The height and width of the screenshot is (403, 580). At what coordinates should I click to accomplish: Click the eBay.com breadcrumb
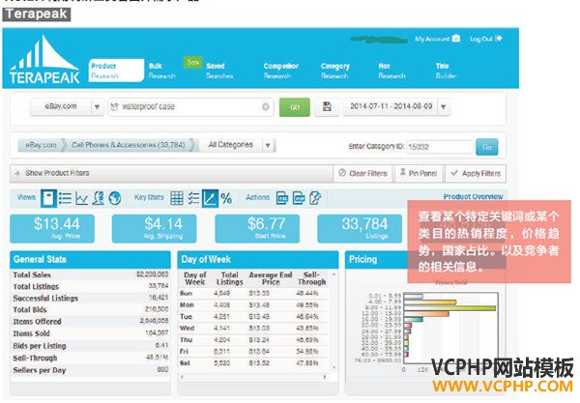coord(41,145)
